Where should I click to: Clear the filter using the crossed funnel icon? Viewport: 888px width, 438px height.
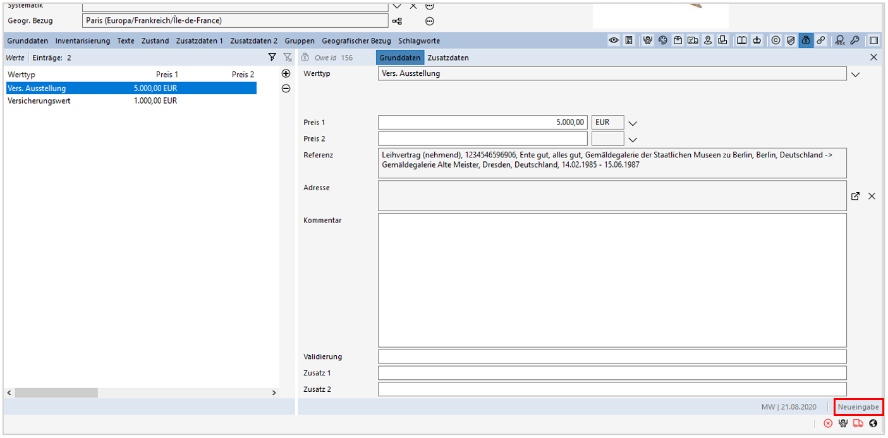288,57
